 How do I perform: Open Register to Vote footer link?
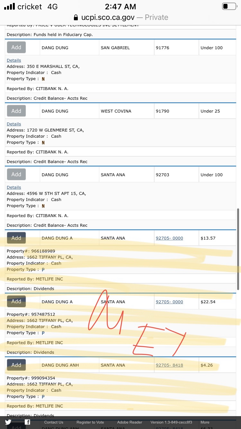pyautogui.click(x=90, y=422)
